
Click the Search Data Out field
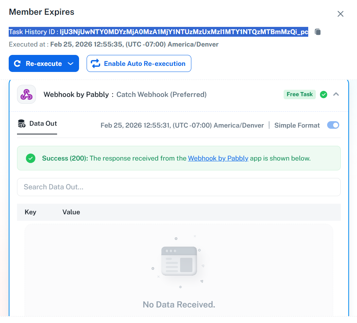pos(178,187)
